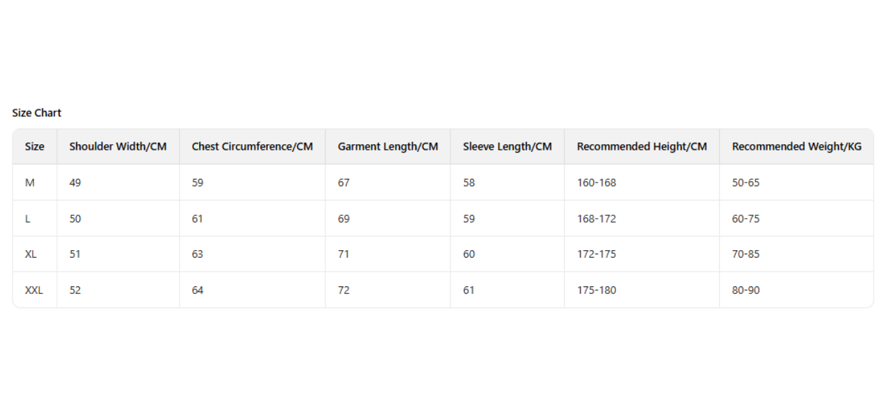Viewport: 882px width, 418px height.
Task: Select the 168-172 height cell
Action: click(597, 219)
